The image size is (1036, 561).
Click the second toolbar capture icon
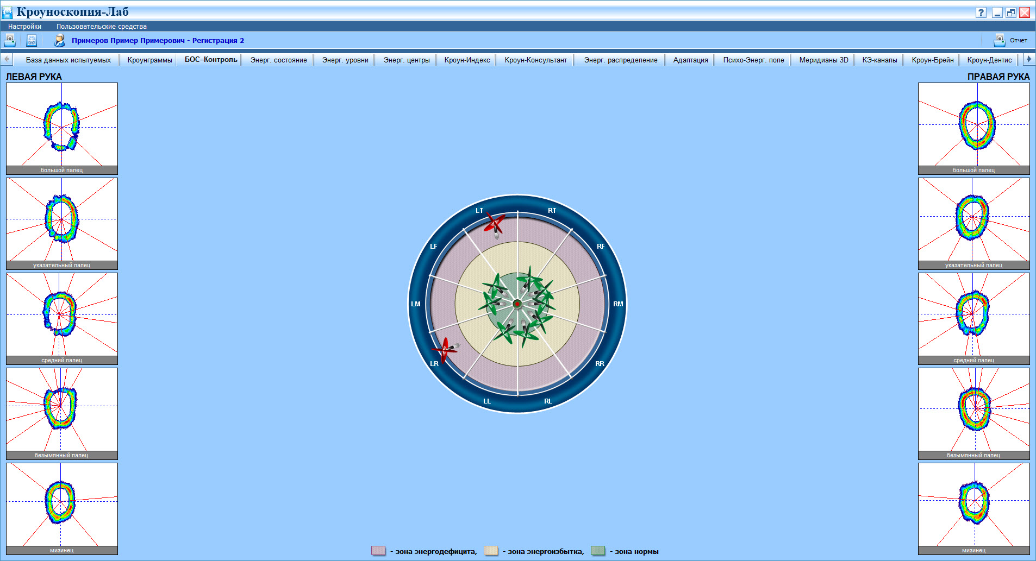[x=32, y=40]
